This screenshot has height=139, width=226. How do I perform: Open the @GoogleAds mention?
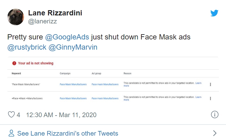(67, 37)
